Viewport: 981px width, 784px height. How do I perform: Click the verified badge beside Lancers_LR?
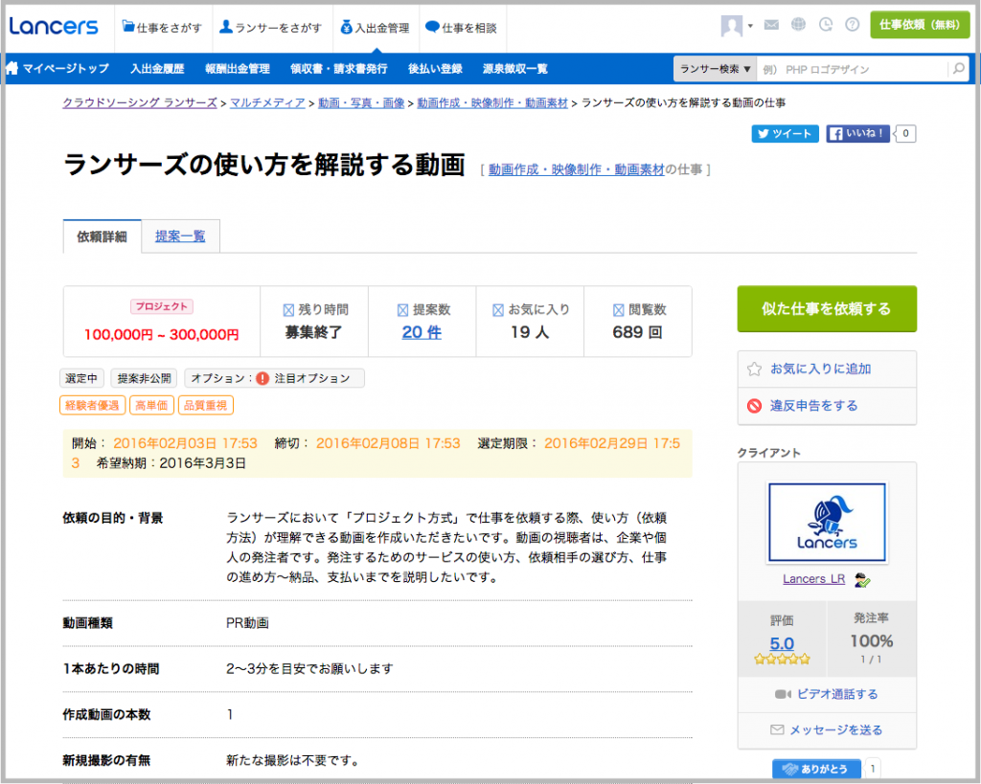[x=862, y=579]
